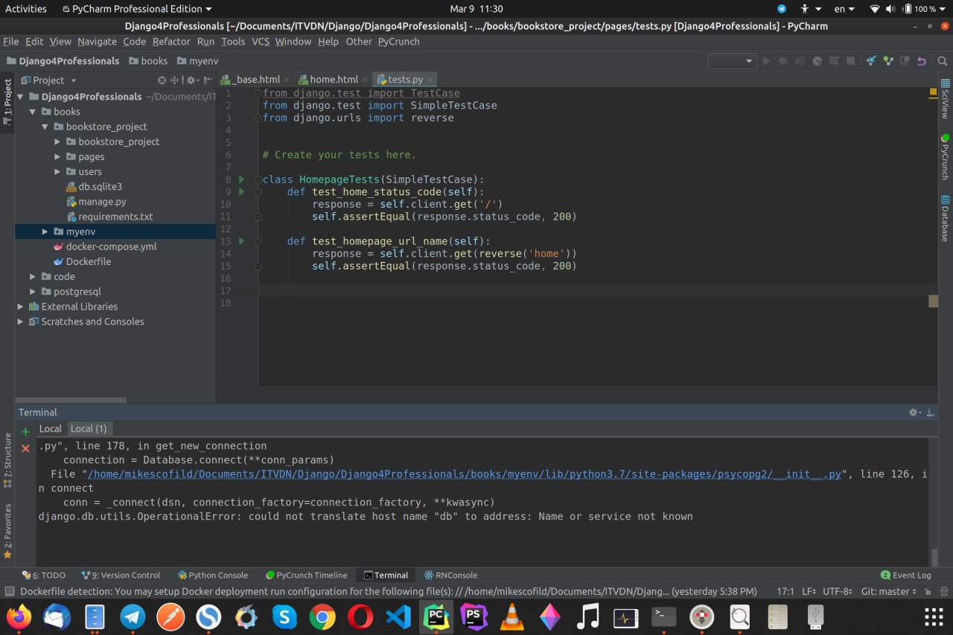Close the tests.py editor tab
The width and height of the screenshot is (953, 635).
[x=430, y=80]
